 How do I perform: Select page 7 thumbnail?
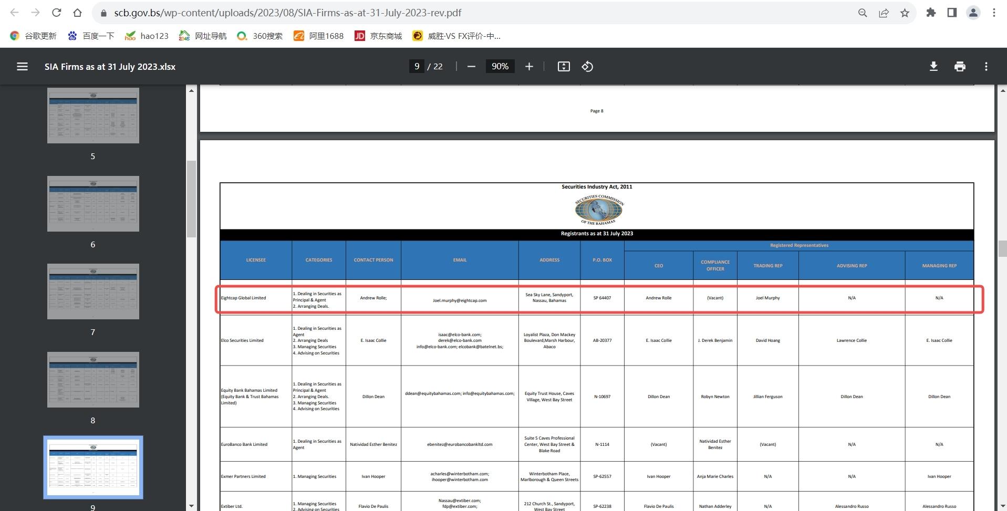coord(93,291)
